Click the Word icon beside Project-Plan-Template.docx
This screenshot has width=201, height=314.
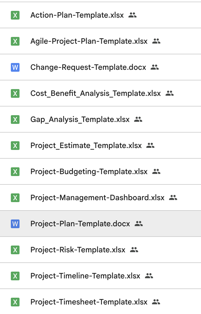15,224
